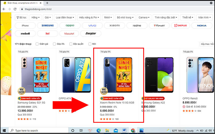
Task: Enable the Giảm giá checkbox
Action: [37, 44]
